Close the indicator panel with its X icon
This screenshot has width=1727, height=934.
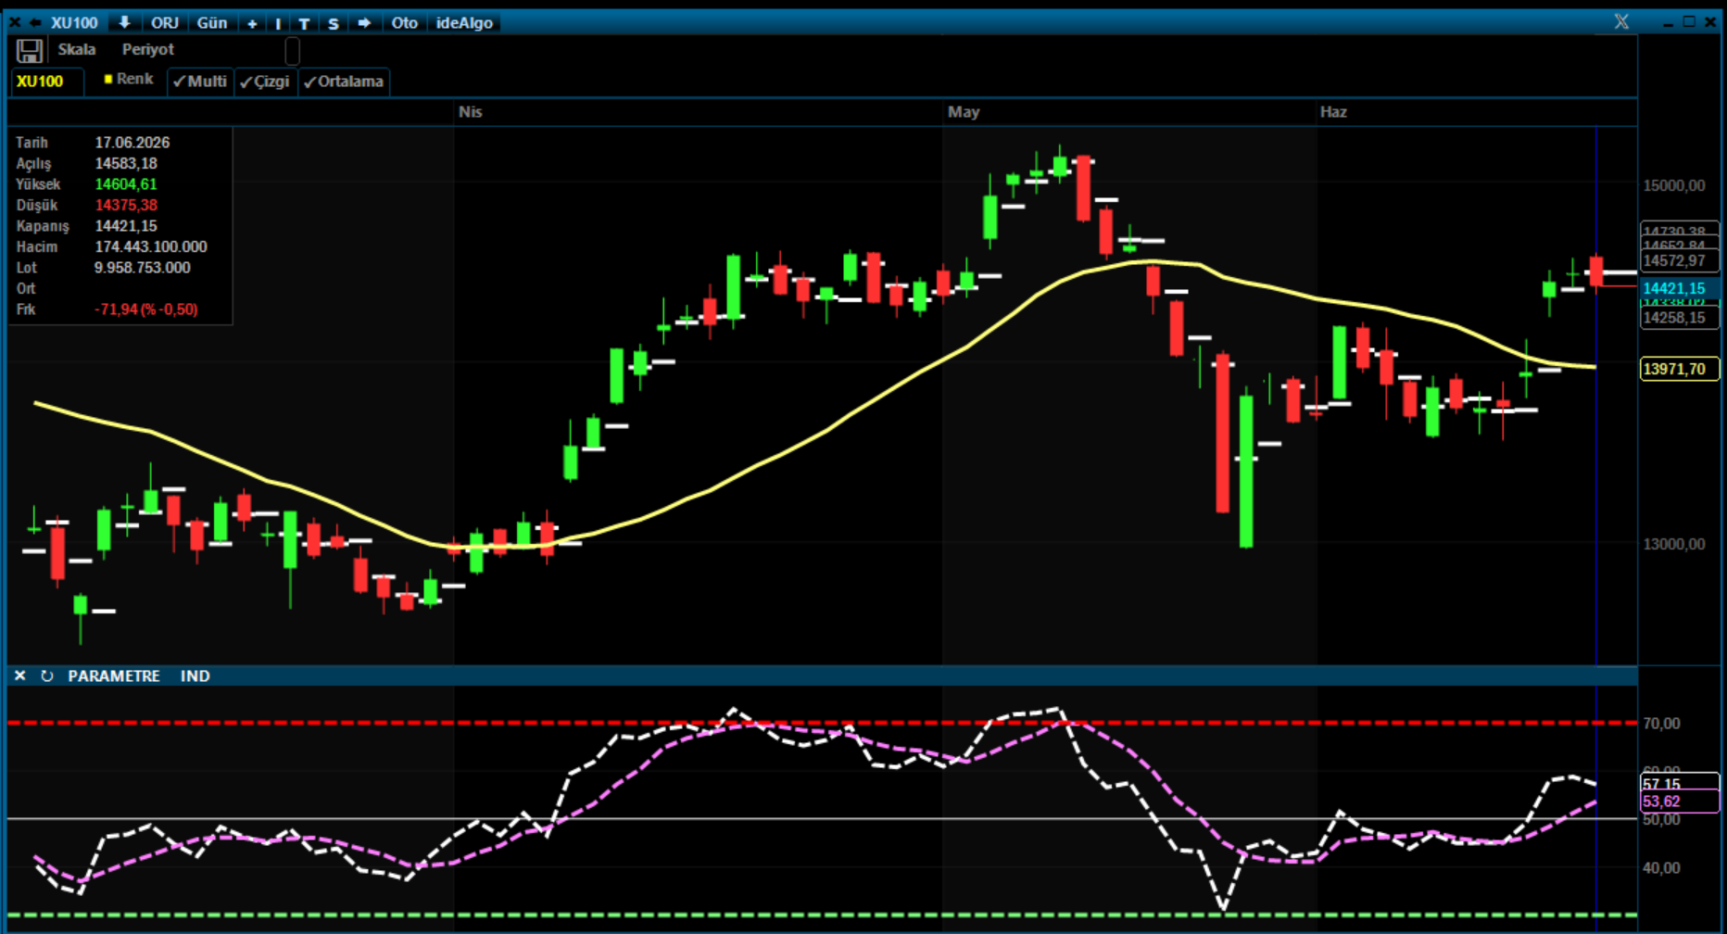pos(19,675)
